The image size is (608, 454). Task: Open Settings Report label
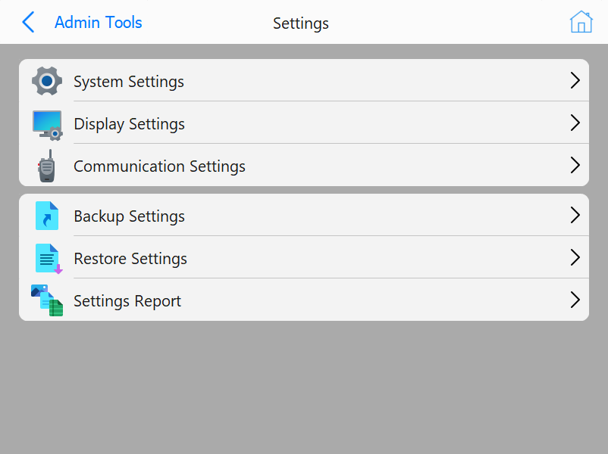127,301
